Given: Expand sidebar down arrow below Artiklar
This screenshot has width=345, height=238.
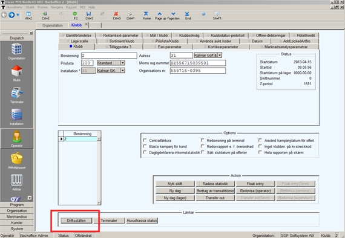Looking at the screenshot, I should pos(30,198).
